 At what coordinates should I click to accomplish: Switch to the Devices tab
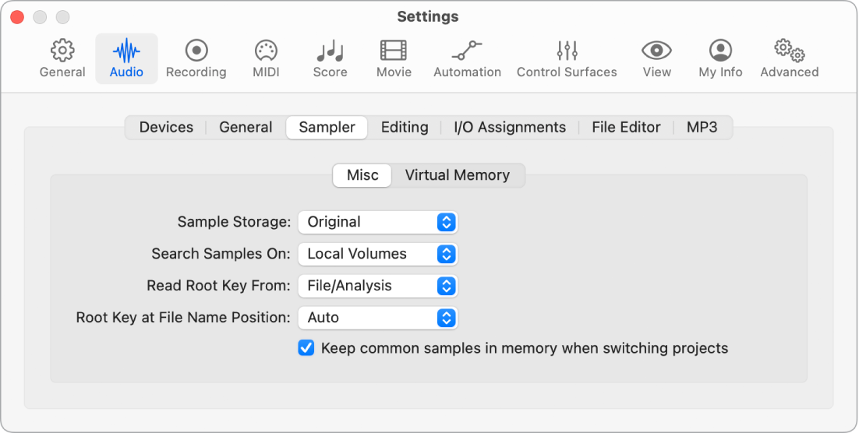(167, 128)
